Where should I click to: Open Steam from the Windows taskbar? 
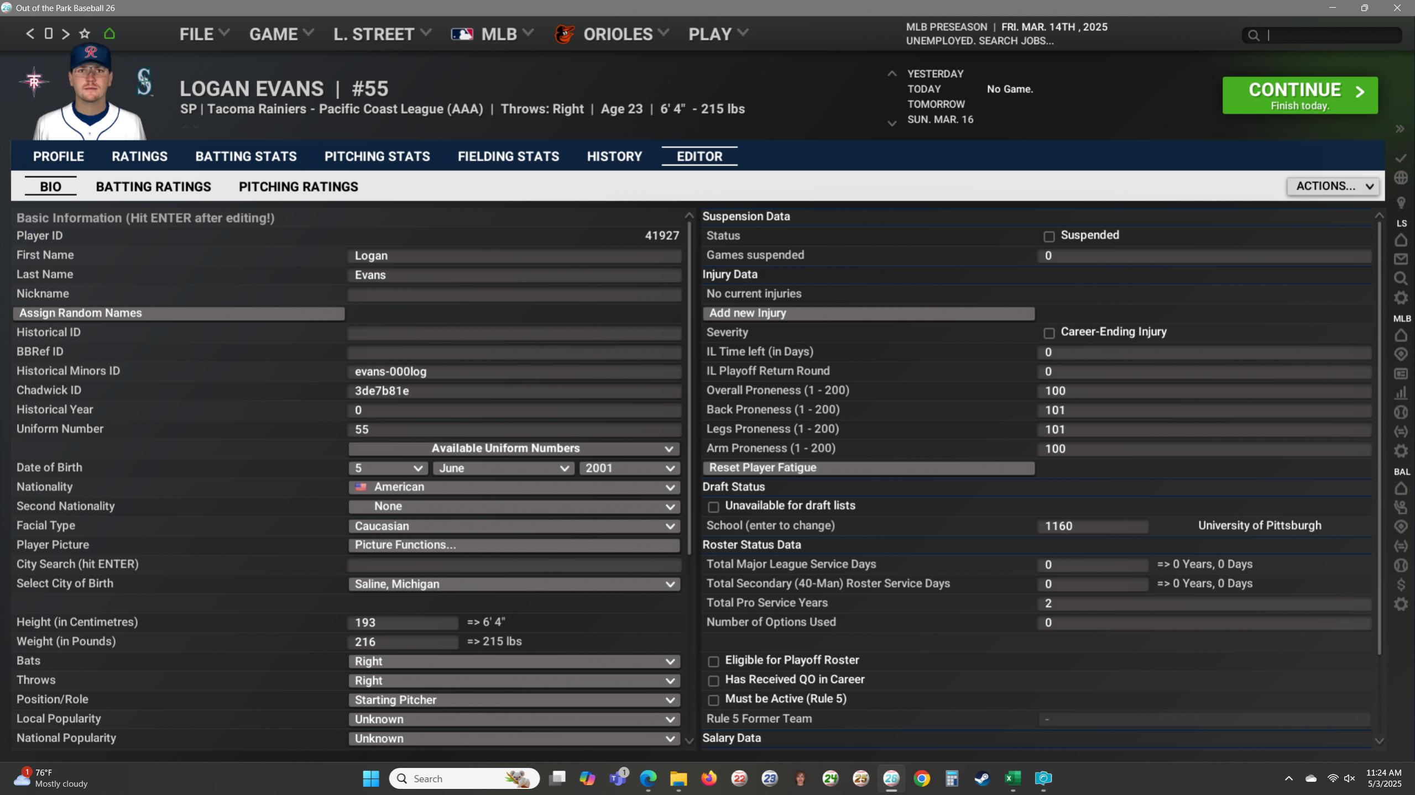click(982, 778)
